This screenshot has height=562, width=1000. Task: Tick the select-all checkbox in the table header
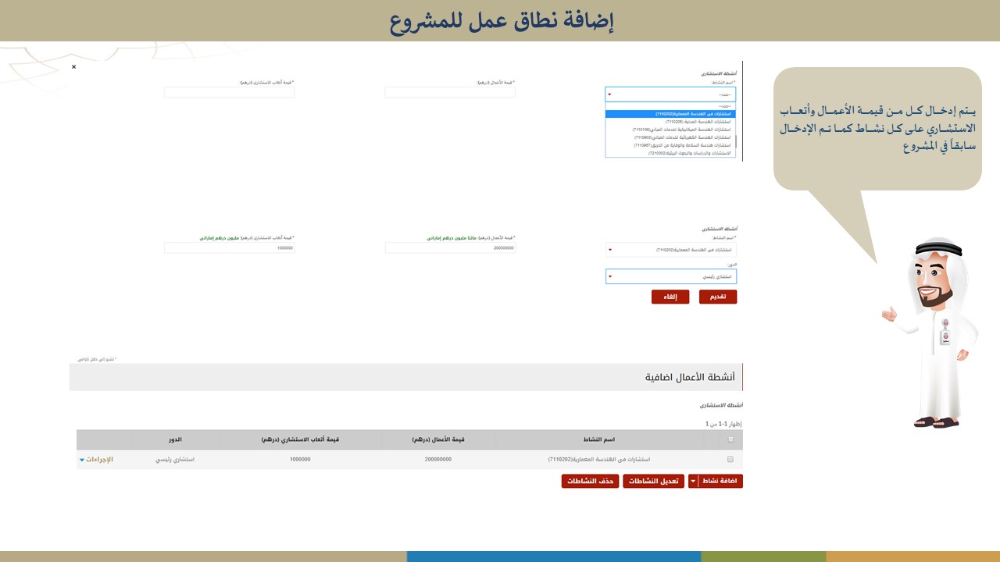click(730, 439)
